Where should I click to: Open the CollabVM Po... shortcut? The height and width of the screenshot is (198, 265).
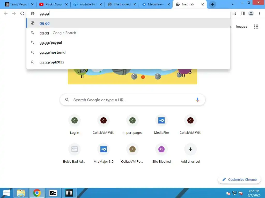(132, 153)
